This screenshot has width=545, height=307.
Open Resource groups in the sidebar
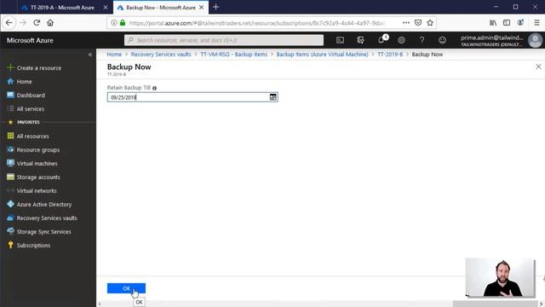33,150
